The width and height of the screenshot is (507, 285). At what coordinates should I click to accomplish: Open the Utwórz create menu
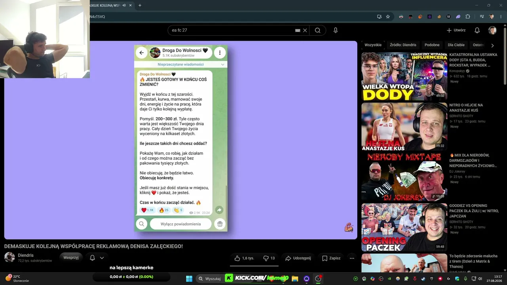coord(456,30)
